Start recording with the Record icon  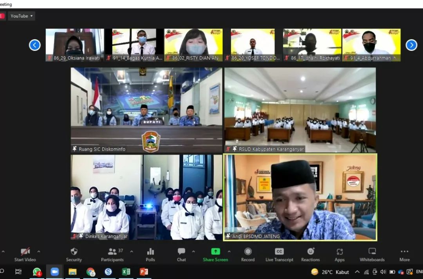coord(248,251)
